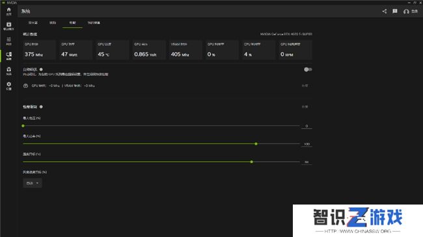Open the fan speed target dropdown

coord(33,183)
